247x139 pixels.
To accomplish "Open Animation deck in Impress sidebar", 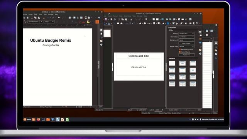I will (x=200, y=39).
